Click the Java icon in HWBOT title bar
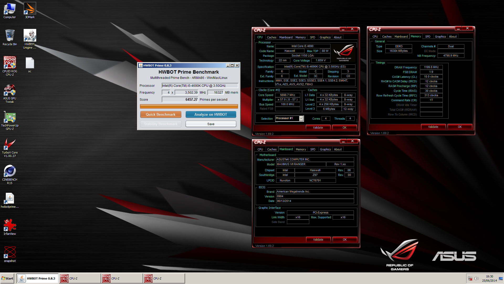Viewport: 504px width, 284px height. tap(141, 65)
